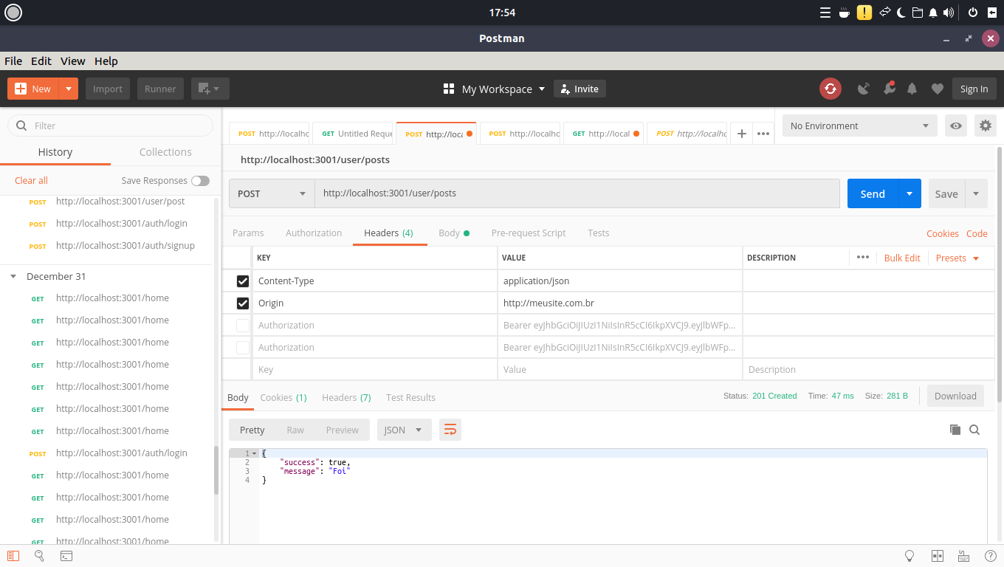1004x567 pixels.
Task: Open Bootcamp lightbulb icon
Action: click(x=910, y=556)
